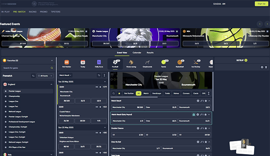
Task: Collapse the Sun 25 May 2025 group
Action: (x=105, y=127)
